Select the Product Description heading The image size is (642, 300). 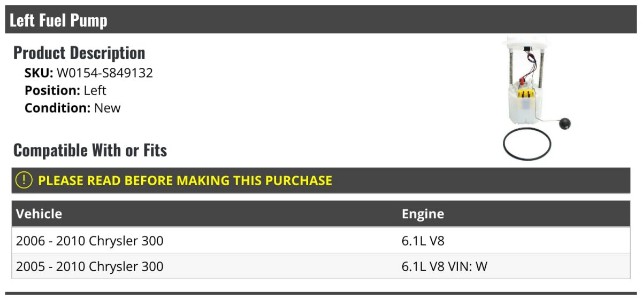[x=79, y=53]
